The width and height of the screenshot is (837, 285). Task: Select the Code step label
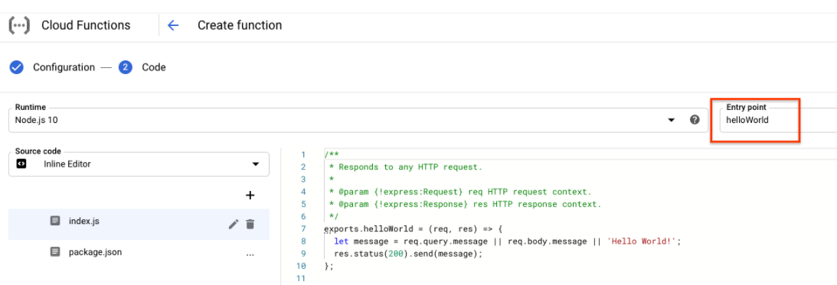pos(154,68)
